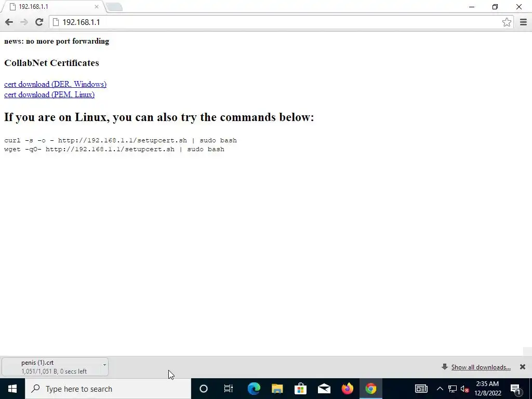Viewport: 532px width, 399px height.
Task: Click the forward navigation arrow
Action: [x=24, y=22]
